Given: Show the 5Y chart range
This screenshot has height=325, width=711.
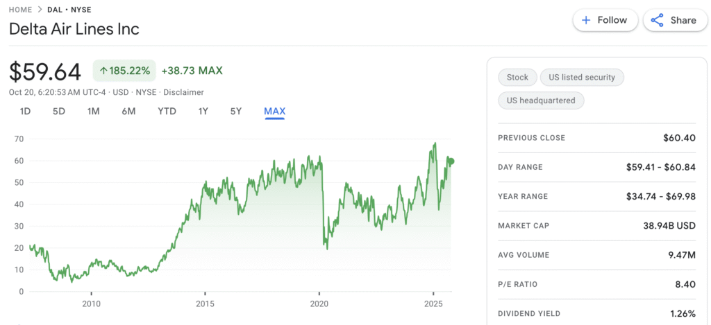Looking at the screenshot, I should pos(236,112).
